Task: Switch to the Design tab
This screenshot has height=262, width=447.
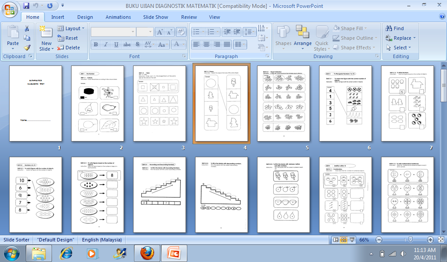Action: (x=85, y=17)
